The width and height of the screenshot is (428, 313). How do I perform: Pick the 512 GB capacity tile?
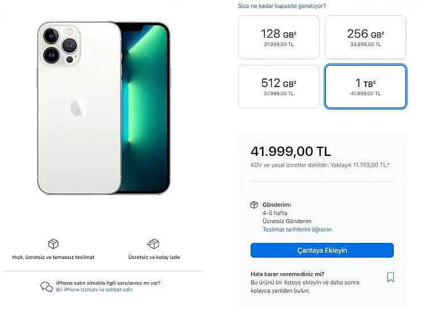pos(278,87)
